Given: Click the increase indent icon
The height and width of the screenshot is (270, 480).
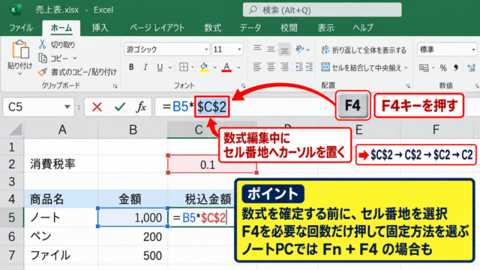Looking at the screenshot, I should click(309, 67).
